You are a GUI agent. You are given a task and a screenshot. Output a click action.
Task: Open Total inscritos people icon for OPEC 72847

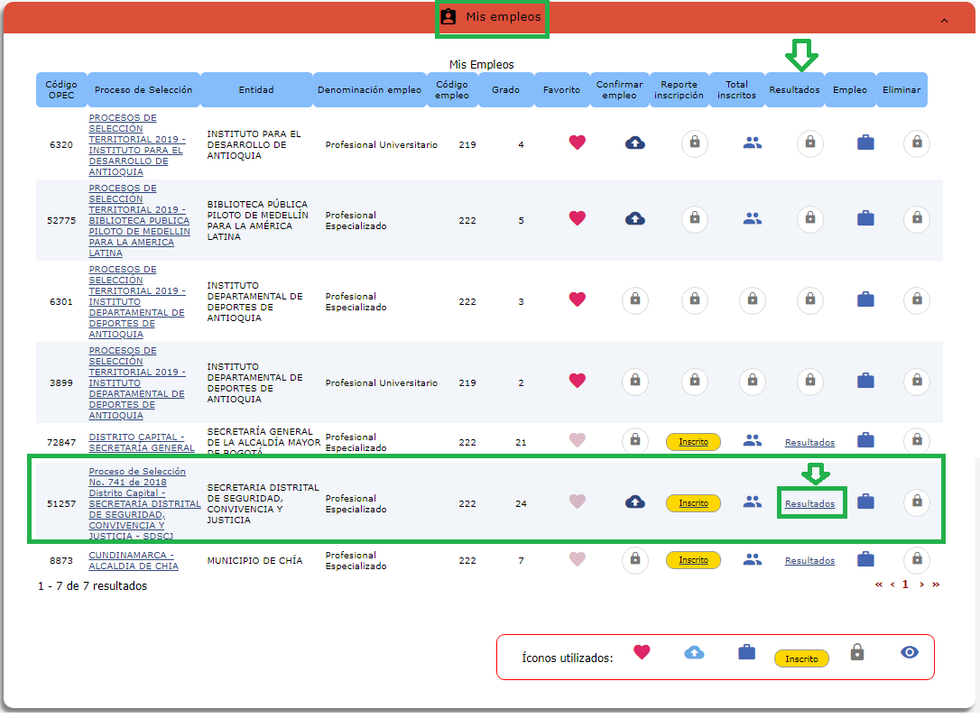[752, 441]
